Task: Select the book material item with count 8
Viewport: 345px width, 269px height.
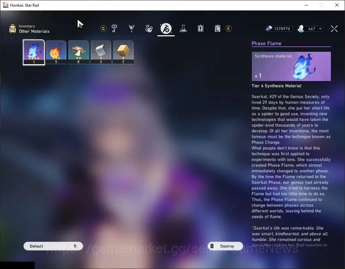Action: point(79,52)
